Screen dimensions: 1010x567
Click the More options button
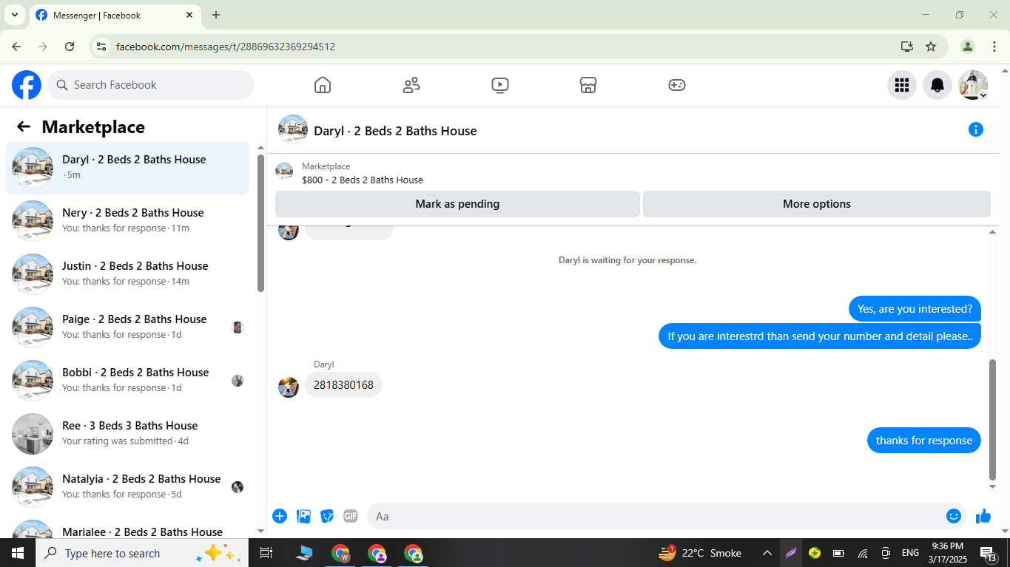click(817, 204)
